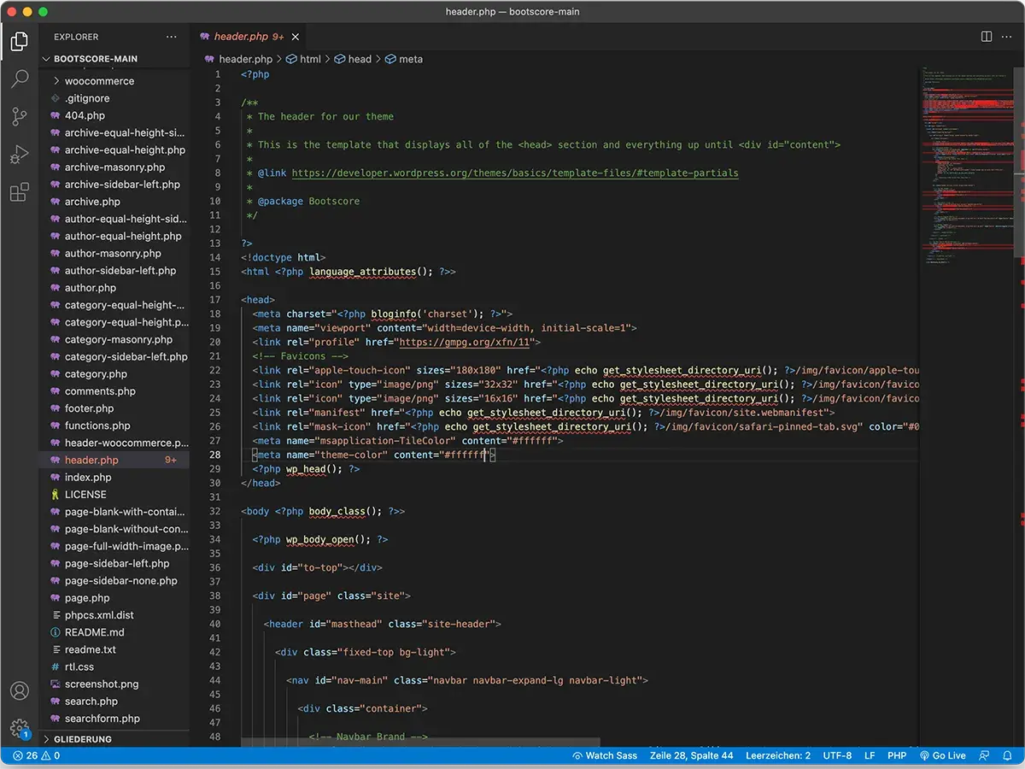
Task: Click the Explorer more actions ellipsis
Action: click(172, 37)
